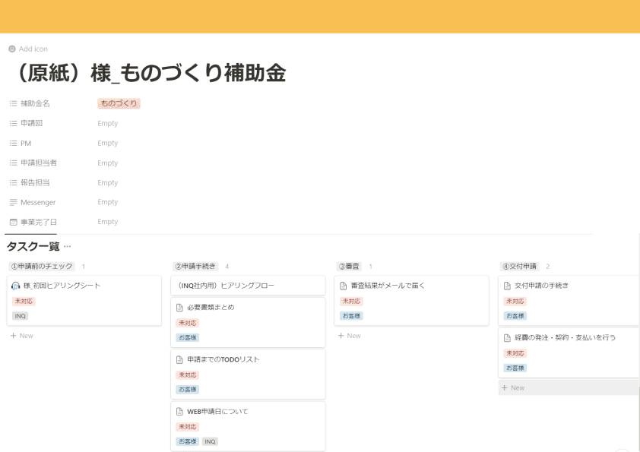Viewport: 640px width, 452px height.
Task: Open the 補助金名 property label menu
Action: [x=35, y=103]
